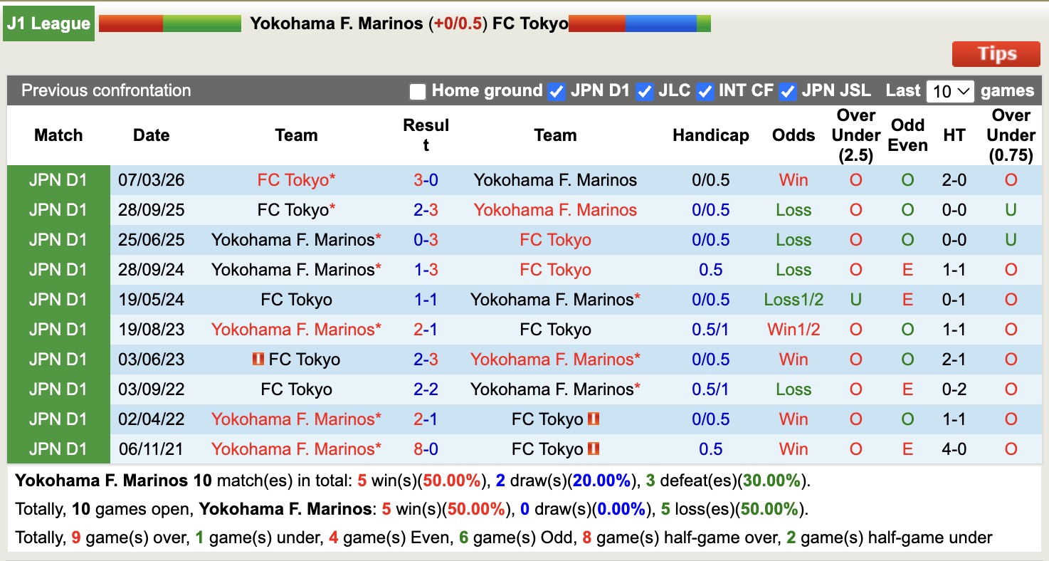Viewport: 1049px width, 561px height.
Task: Click the Tips button
Action: (996, 53)
